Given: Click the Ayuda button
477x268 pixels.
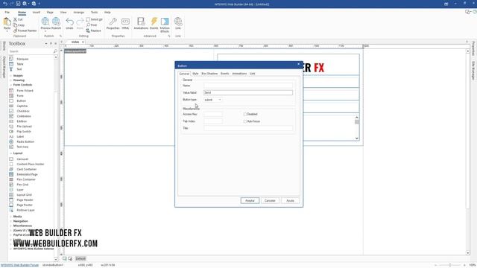Looking at the screenshot, I should 290,200.
